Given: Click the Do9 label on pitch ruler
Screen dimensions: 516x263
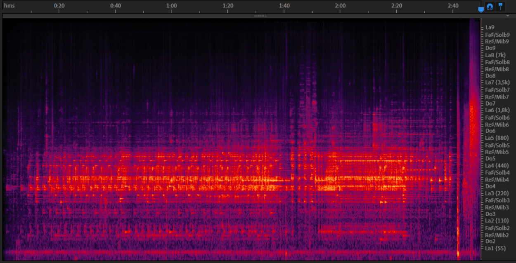Looking at the screenshot, I should tap(490, 48).
